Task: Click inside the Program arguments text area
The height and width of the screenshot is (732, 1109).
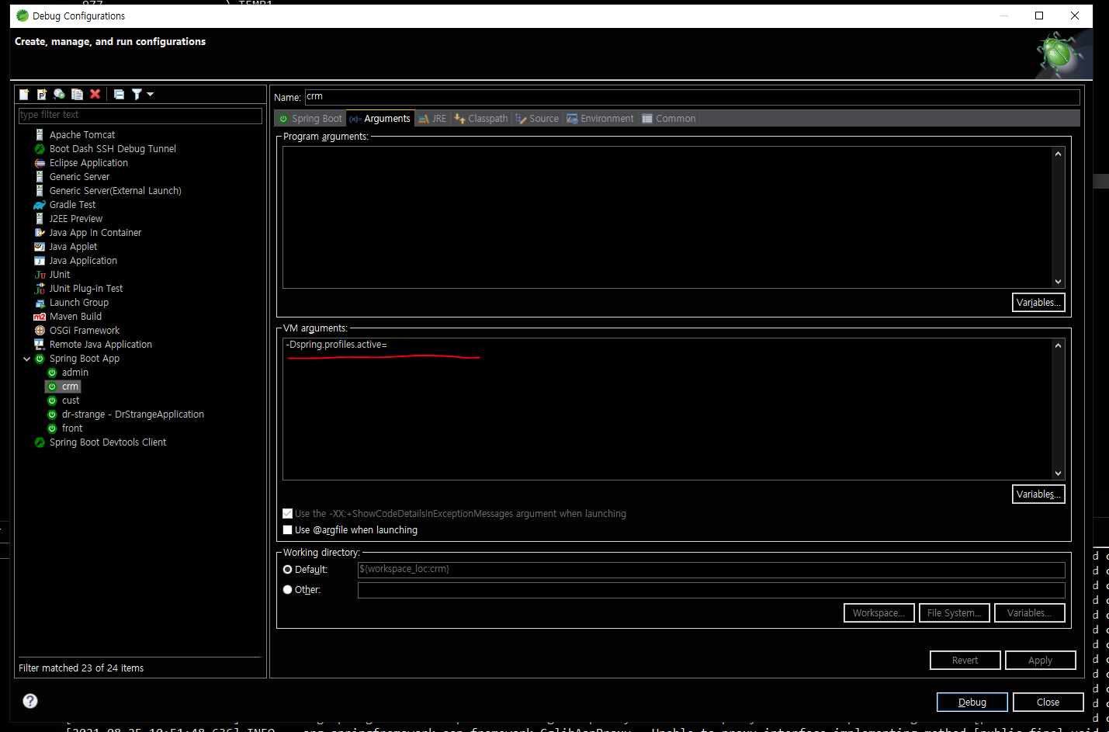Action: (667, 217)
